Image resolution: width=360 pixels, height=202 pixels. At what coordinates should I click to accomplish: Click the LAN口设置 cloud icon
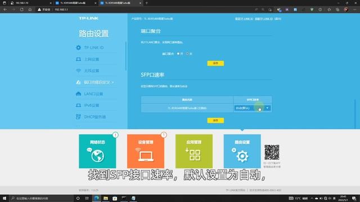78,94
